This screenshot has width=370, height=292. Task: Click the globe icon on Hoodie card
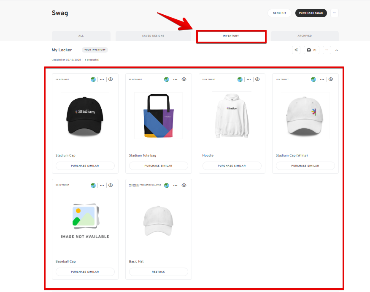coord(240,80)
